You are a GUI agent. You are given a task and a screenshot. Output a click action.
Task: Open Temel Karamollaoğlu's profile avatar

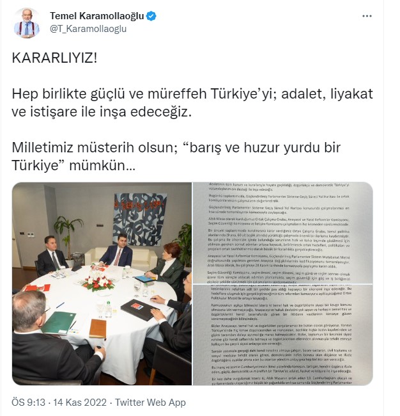coord(26,23)
